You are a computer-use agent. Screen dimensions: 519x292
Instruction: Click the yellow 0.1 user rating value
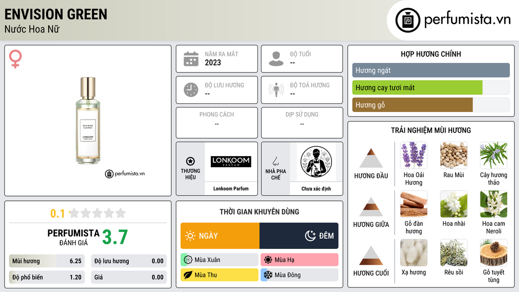click(x=58, y=213)
